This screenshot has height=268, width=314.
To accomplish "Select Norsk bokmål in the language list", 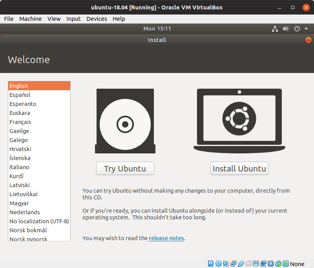I will [x=39, y=230].
